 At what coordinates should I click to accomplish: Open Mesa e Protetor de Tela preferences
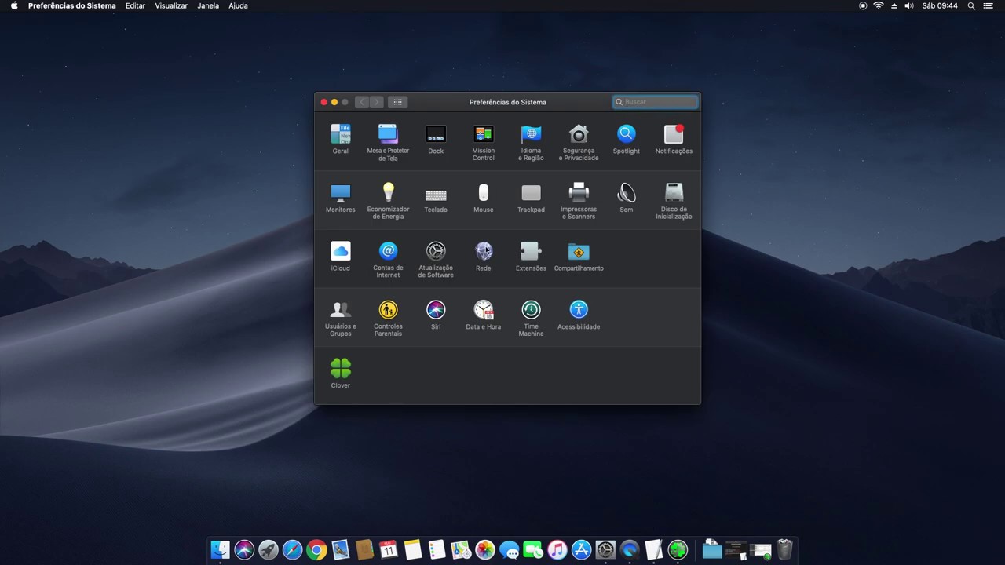pyautogui.click(x=388, y=142)
